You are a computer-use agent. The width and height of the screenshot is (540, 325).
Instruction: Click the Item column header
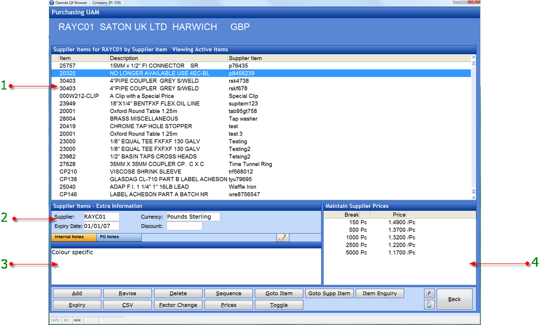[82, 58]
